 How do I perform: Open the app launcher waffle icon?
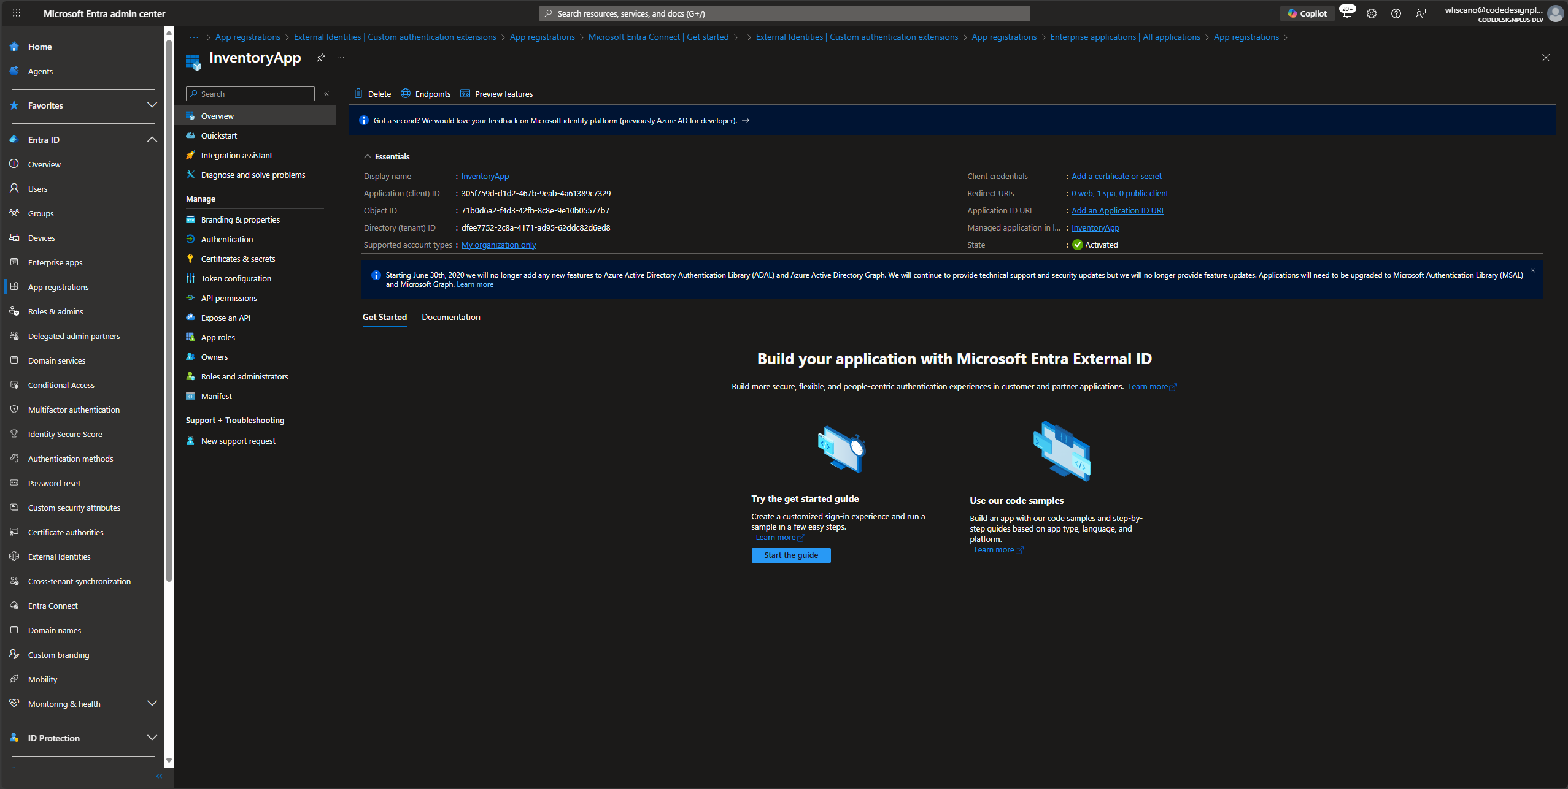tap(17, 13)
